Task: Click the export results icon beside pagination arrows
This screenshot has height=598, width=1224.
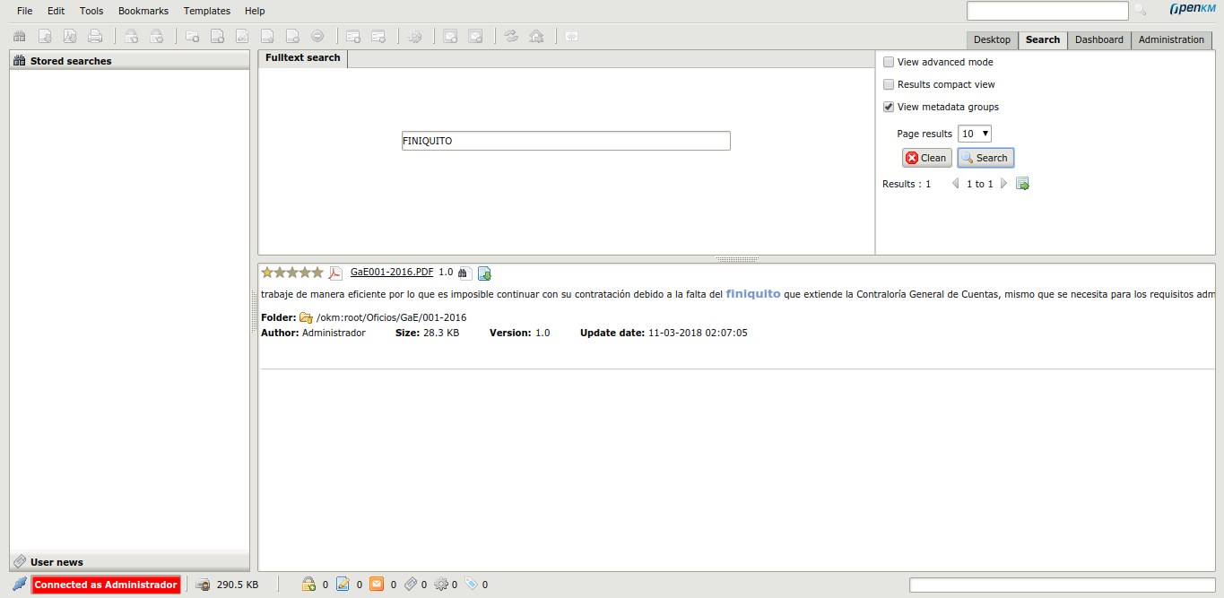Action: point(1021,183)
